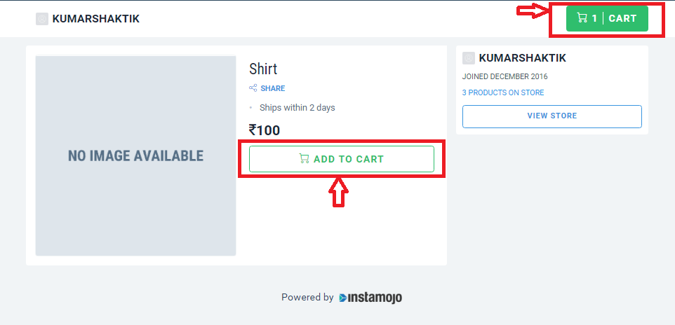Click the seller avatar icon in sidebar card
The height and width of the screenshot is (325, 675).
click(x=469, y=58)
